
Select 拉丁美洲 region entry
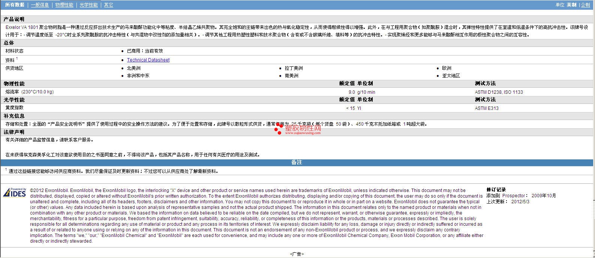click(294, 68)
